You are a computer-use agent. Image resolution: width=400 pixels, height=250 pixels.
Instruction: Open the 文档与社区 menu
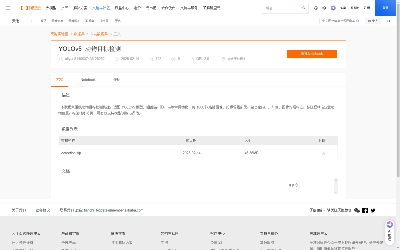(101, 8)
